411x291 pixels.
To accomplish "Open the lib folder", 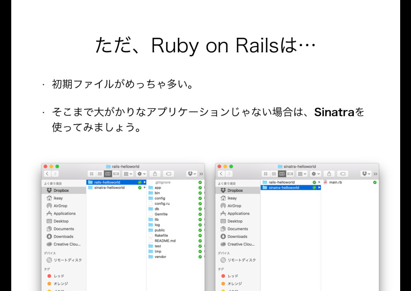I will tap(175, 219).
